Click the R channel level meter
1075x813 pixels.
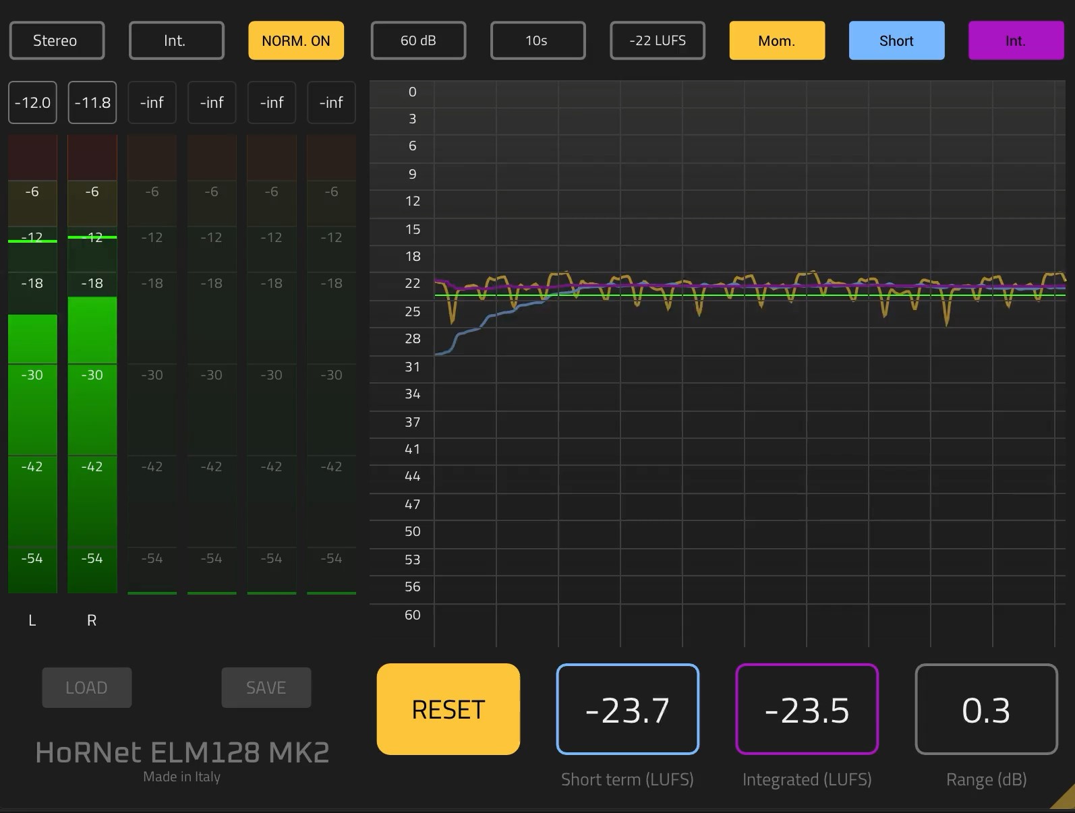click(92, 364)
